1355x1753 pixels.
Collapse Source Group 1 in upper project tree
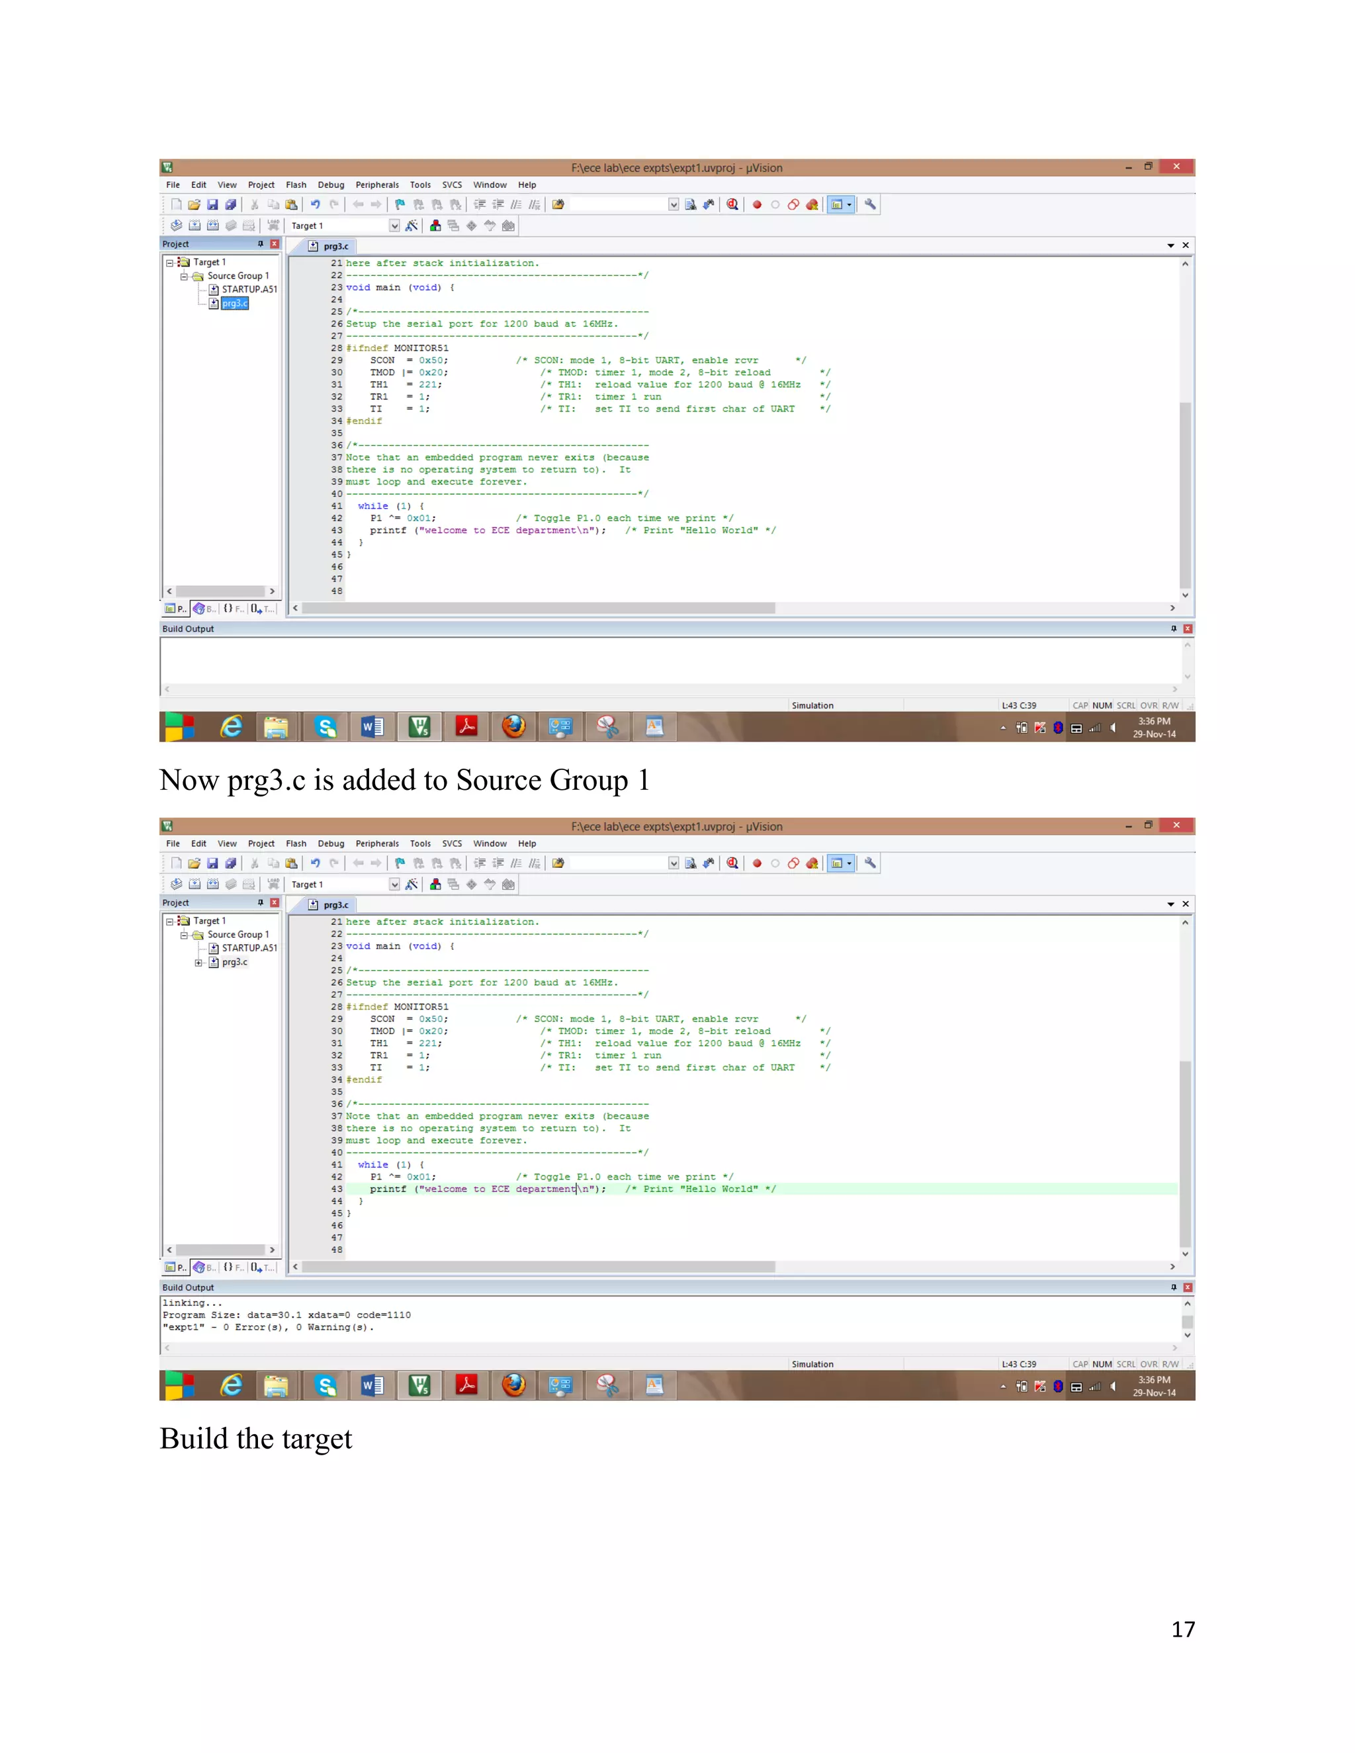[184, 276]
